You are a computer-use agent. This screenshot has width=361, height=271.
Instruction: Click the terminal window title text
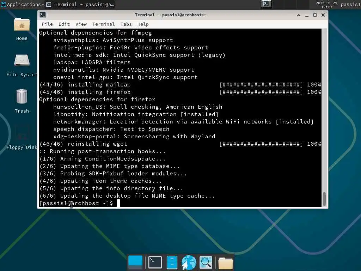tap(171, 15)
